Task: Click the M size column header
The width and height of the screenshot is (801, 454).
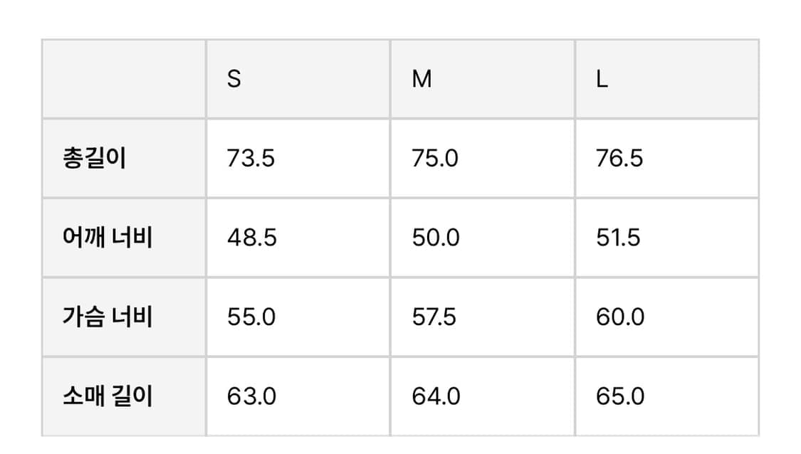Action: [x=422, y=79]
